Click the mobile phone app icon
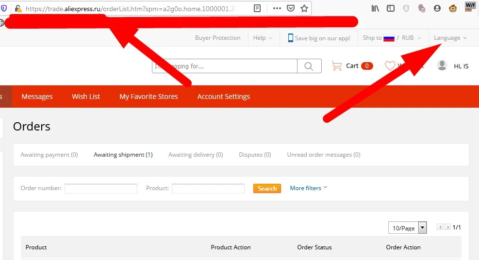Screen dimensions: 479x260 (x=291, y=38)
